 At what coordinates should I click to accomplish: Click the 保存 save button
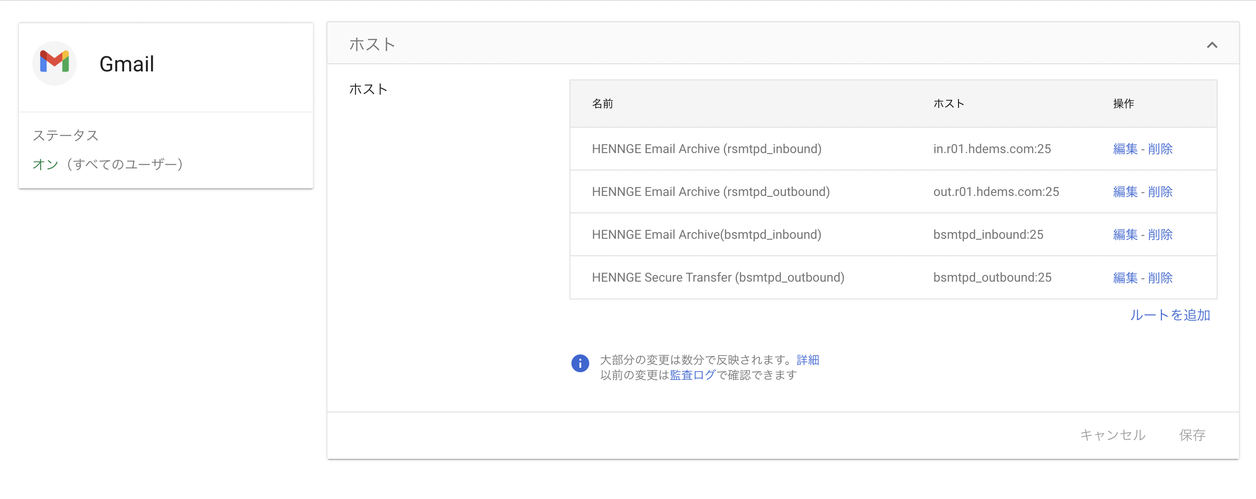[x=1192, y=435]
